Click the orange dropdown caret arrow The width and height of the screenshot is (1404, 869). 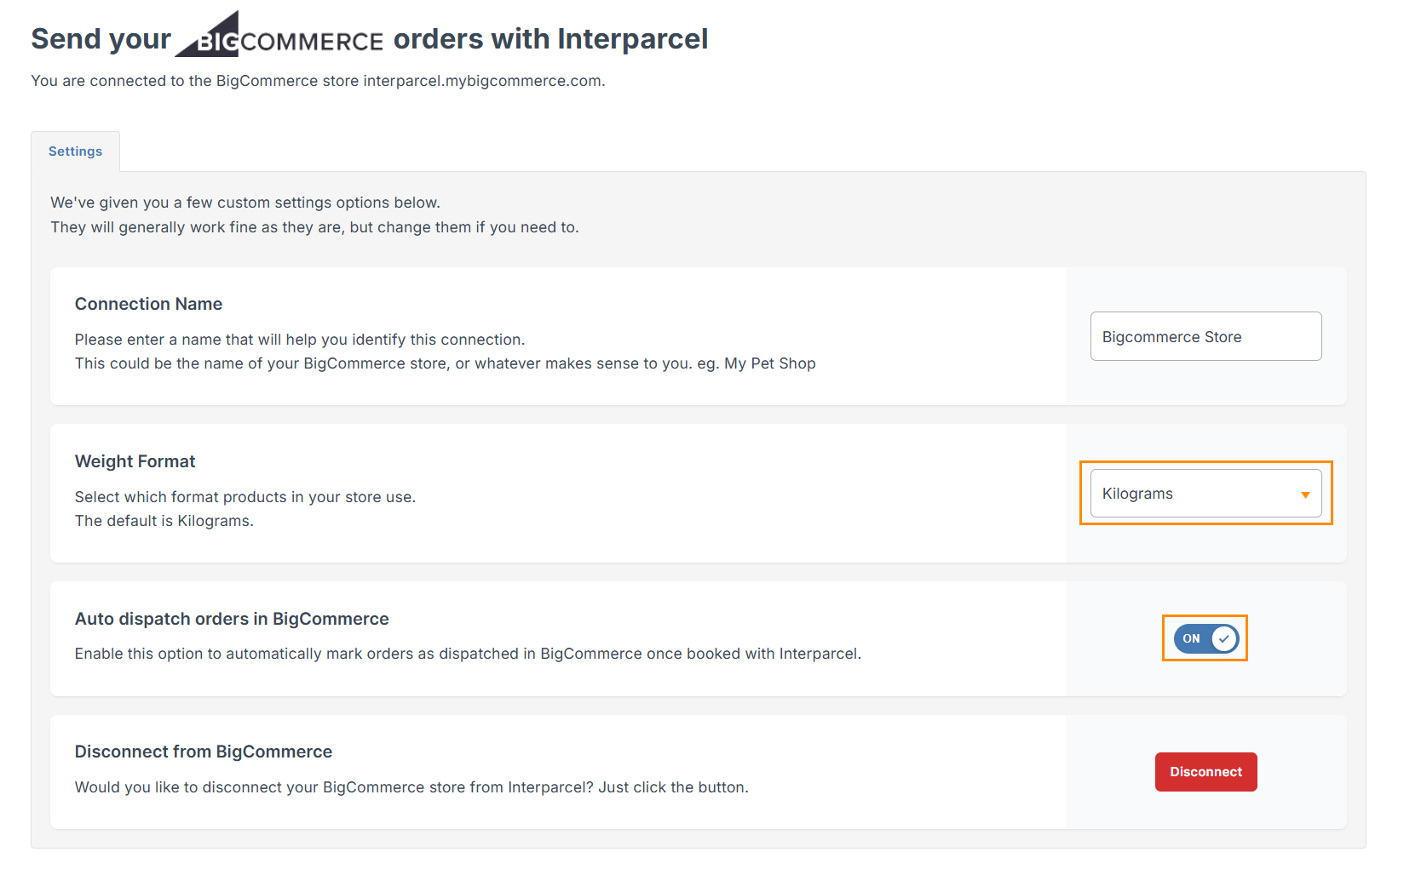pyautogui.click(x=1304, y=495)
